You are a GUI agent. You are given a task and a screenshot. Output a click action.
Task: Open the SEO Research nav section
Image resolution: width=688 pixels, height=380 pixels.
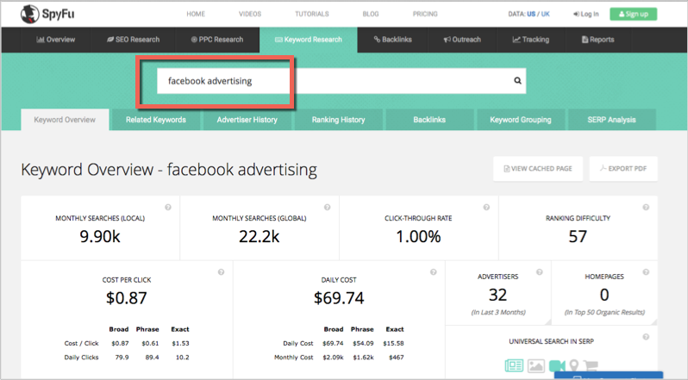coord(133,40)
